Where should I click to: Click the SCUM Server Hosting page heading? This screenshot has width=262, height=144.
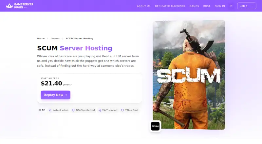pyautogui.click(x=75, y=48)
